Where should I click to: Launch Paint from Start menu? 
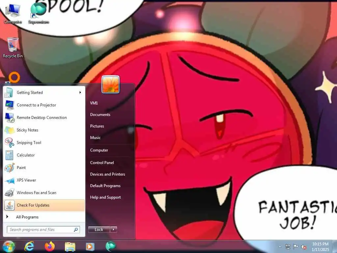click(x=44, y=168)
